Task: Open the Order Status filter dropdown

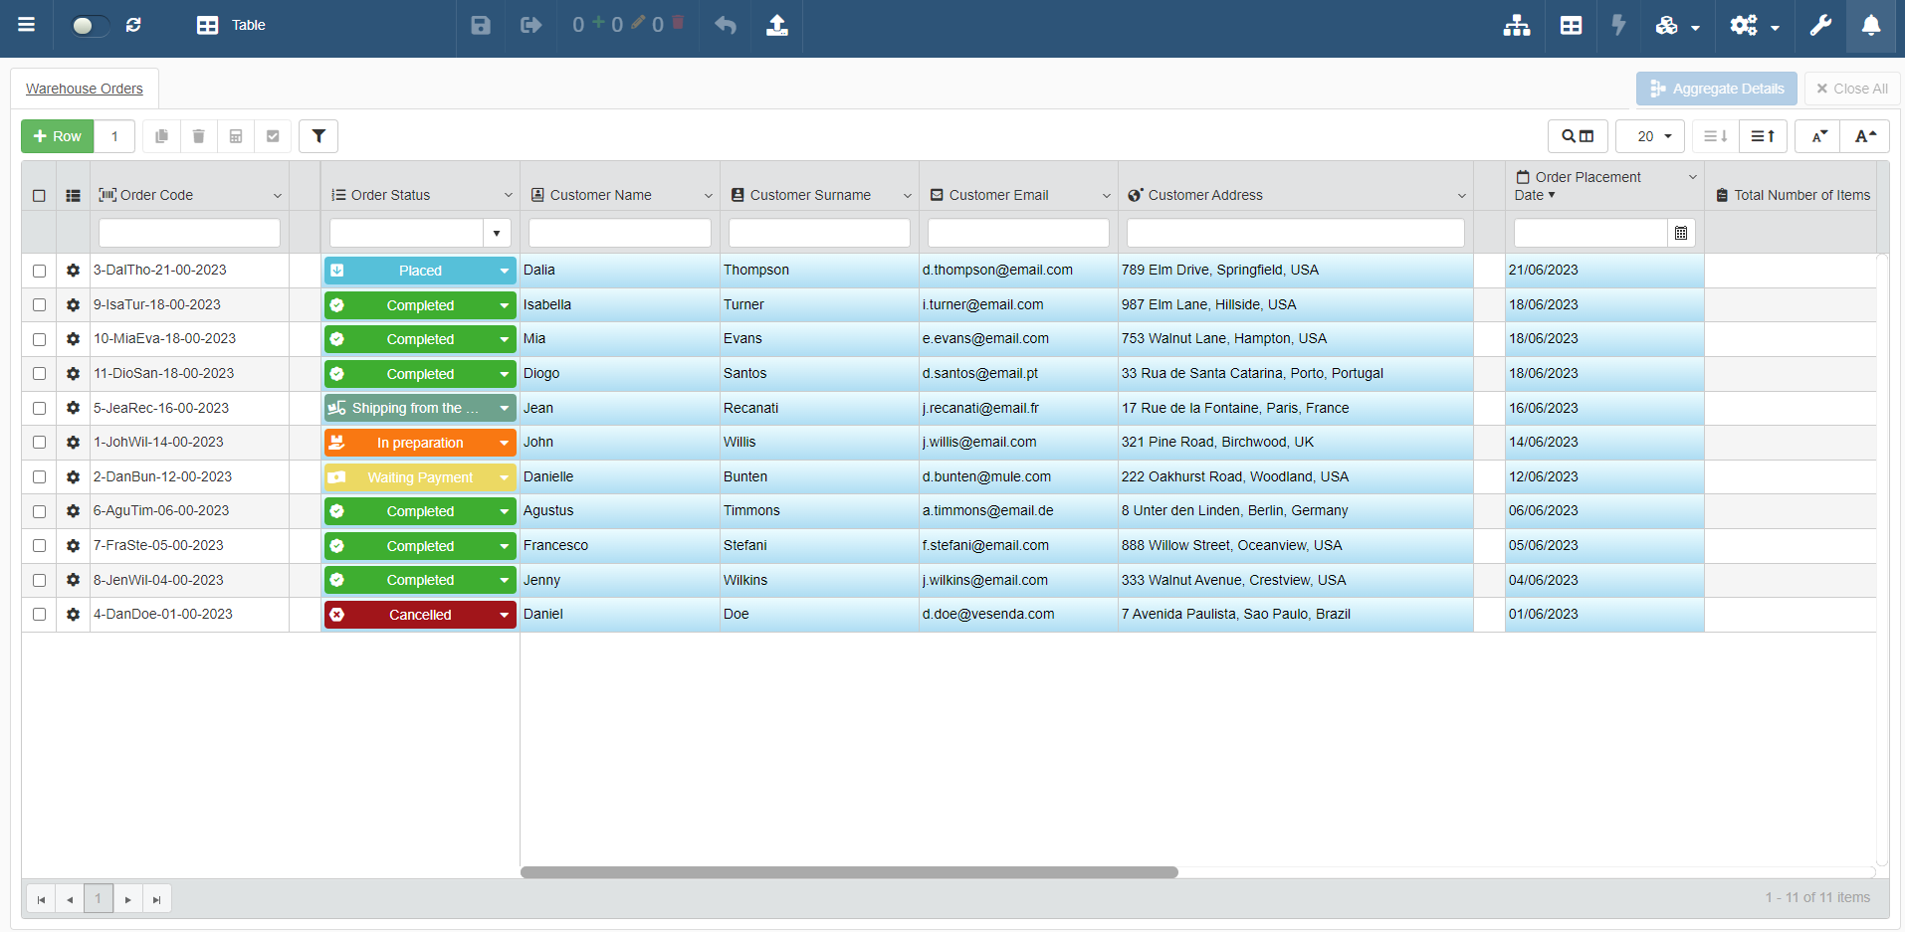Action: pos(496,233)
